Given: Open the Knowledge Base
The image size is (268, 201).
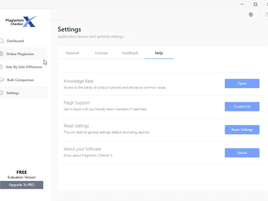Looking at the screenshot, I should 242,83.
